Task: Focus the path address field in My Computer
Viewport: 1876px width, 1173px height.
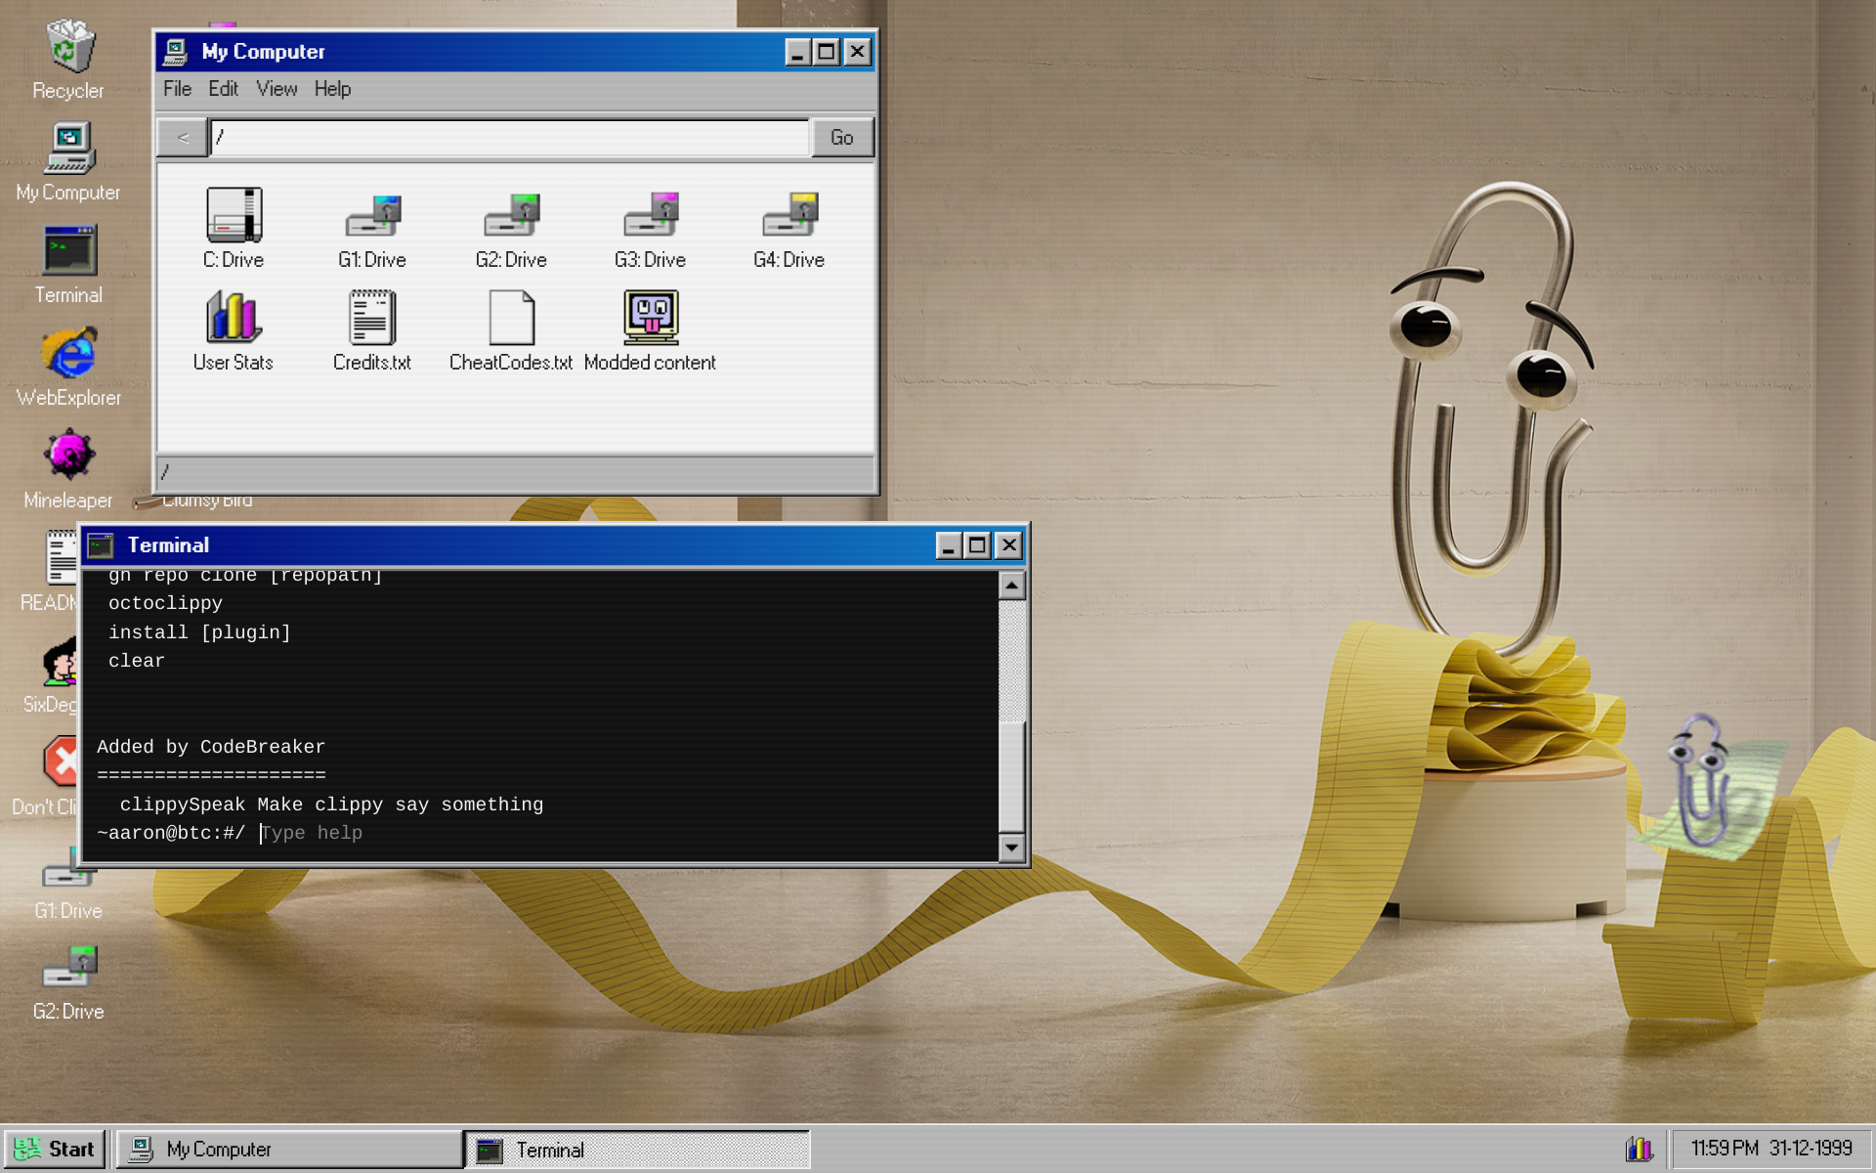Action: pos(510,138)
